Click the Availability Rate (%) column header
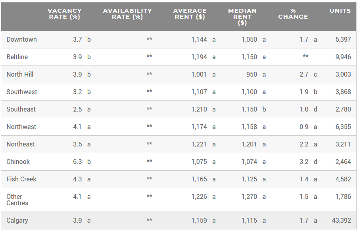Screen dimensions: 357x231 tap(127, 13)
